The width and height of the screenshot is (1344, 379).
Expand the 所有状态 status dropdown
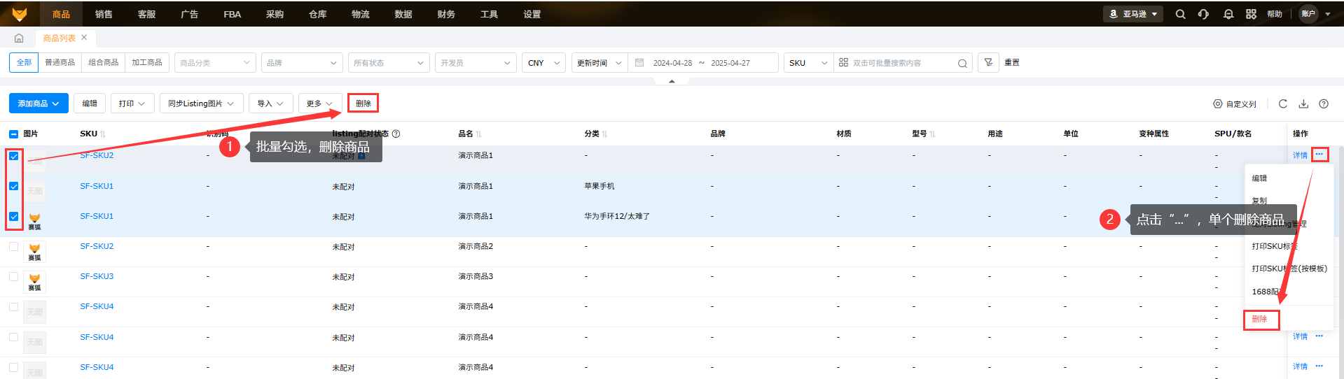click(x=388, y=63)
